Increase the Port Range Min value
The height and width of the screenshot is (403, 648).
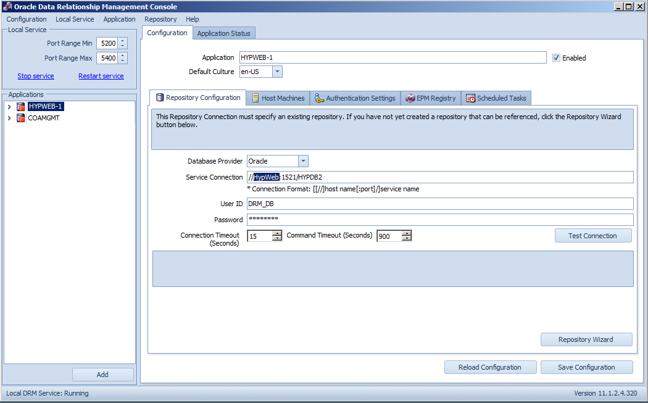[x=123, y=41]
